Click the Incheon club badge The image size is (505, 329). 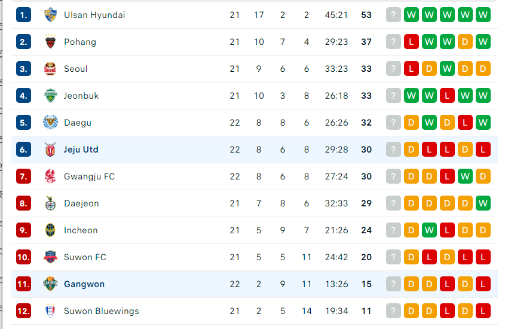50,230
